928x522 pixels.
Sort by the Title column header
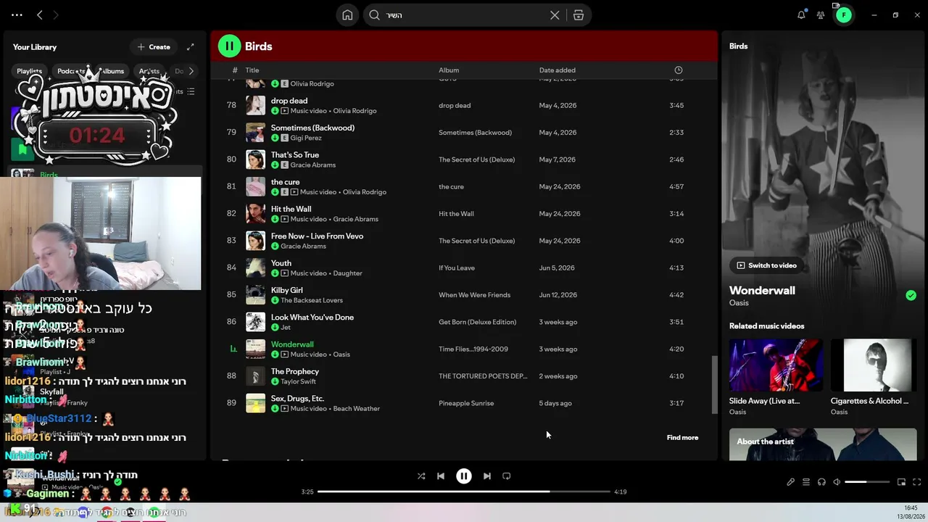click(x=252, y=70)
